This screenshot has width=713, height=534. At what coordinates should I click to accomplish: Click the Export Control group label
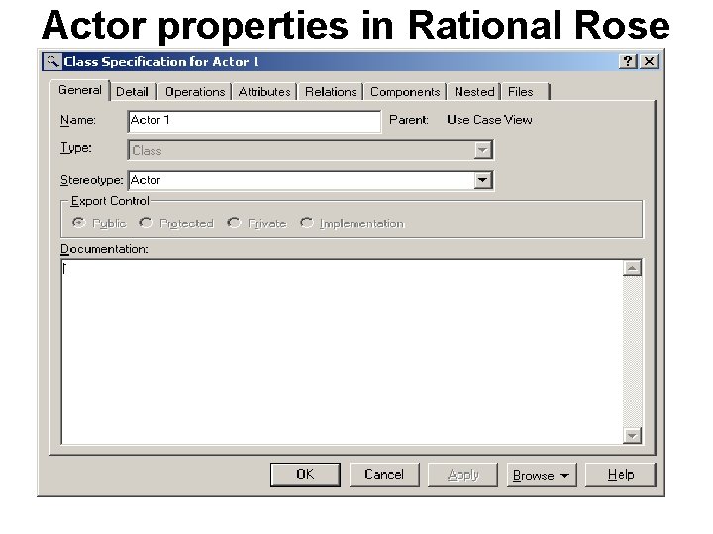(110, 201)
